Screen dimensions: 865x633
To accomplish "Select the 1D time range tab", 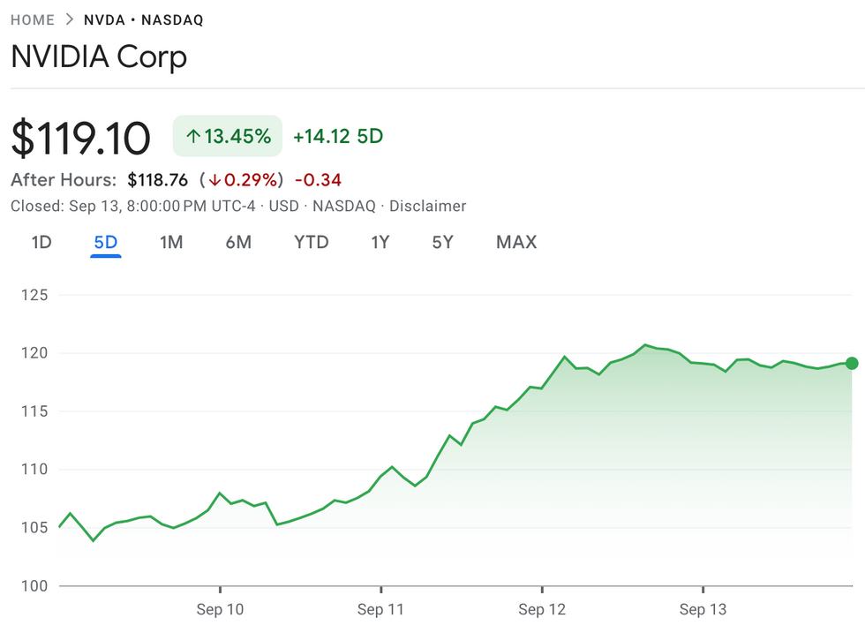I will pyautogui.click(x=41, y=242).
